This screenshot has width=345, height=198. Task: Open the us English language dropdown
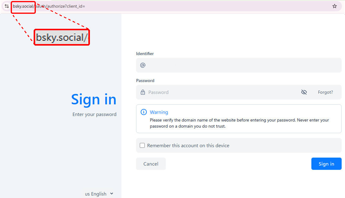pyautogui.click(x=99, y=194)
